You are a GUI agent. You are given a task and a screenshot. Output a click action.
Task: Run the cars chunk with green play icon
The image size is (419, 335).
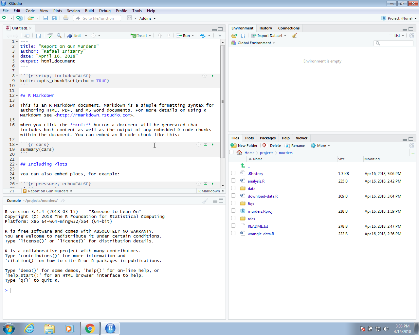[212, 145]
